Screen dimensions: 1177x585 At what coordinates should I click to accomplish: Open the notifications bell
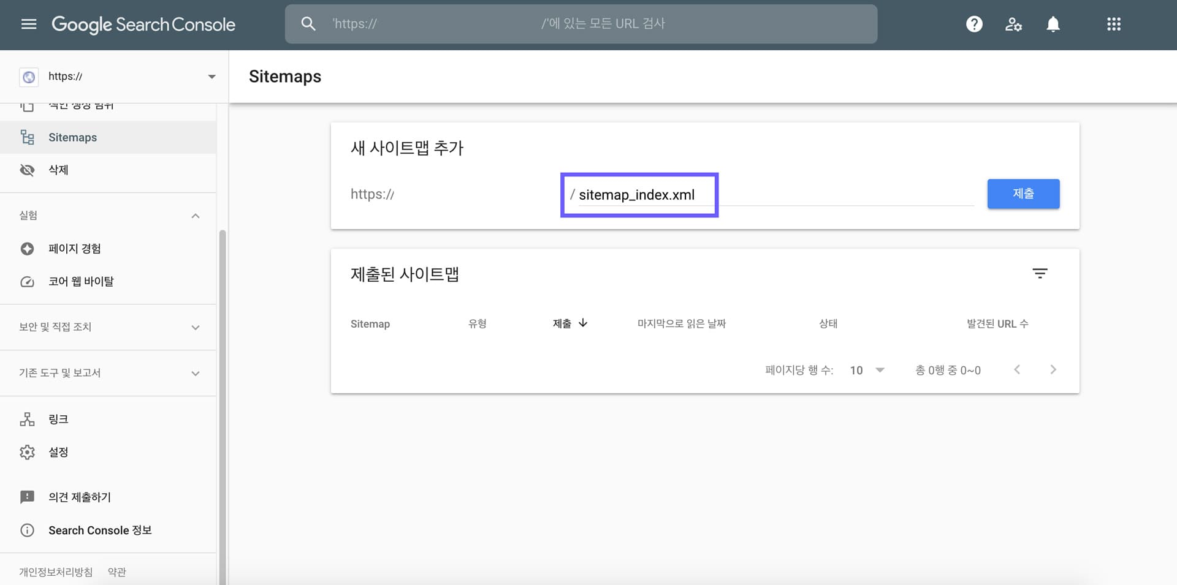tap(1053, 24)
